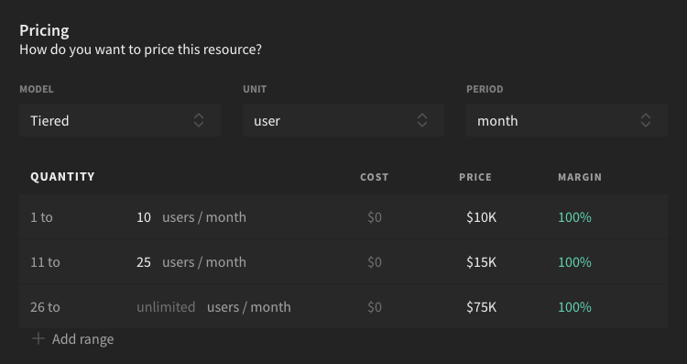The width and height of the screenshot is (687, 364).
Task: Click 100% margin in the $10K row
Action: point(574,217)
